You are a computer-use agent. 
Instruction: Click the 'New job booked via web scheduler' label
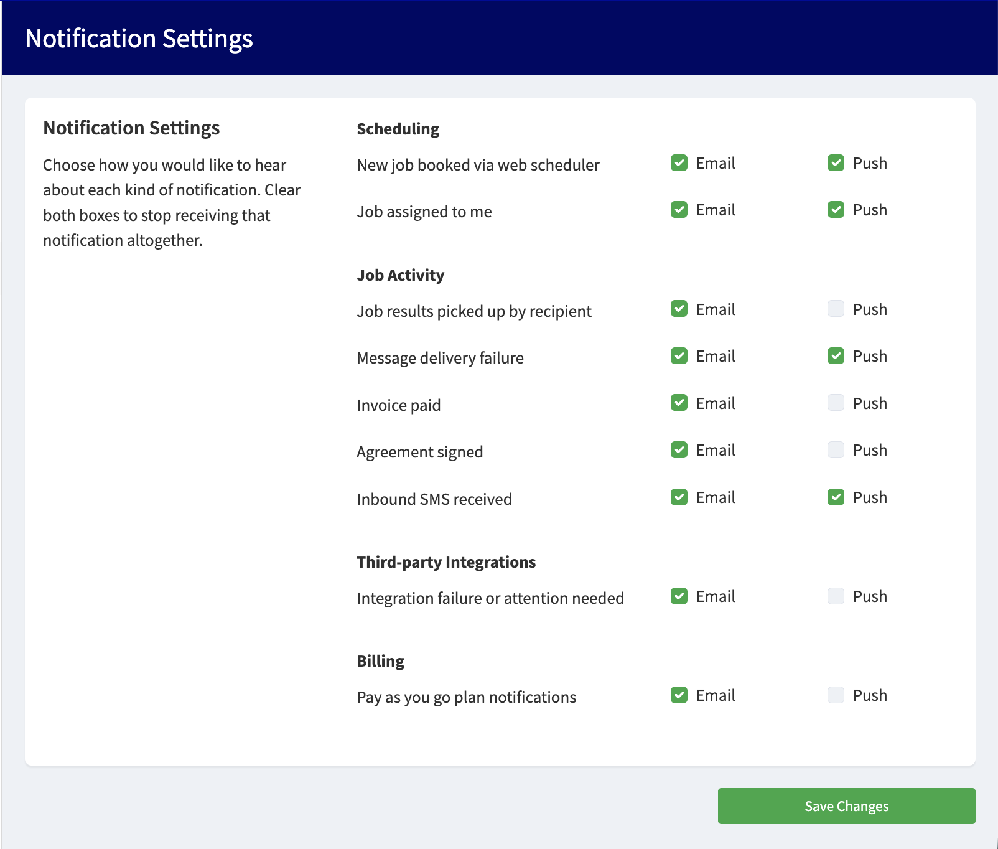pyautogui.click(x=478, y=165)
